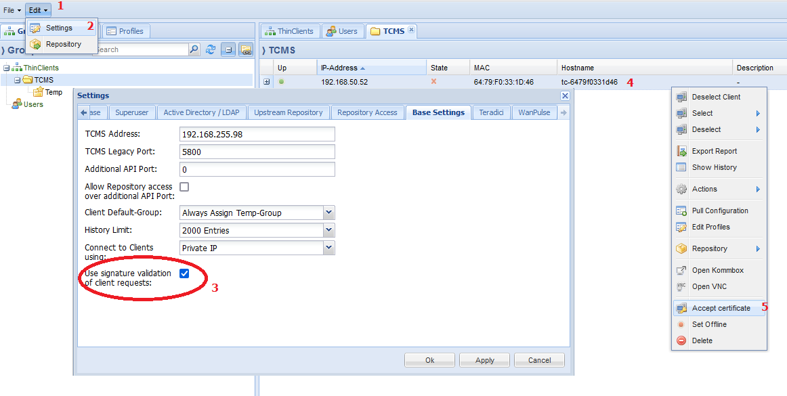The height and width of the screenshot is (396, 787).
Task: Switch to the Profiles tab
Action: (x=125, y=31)
